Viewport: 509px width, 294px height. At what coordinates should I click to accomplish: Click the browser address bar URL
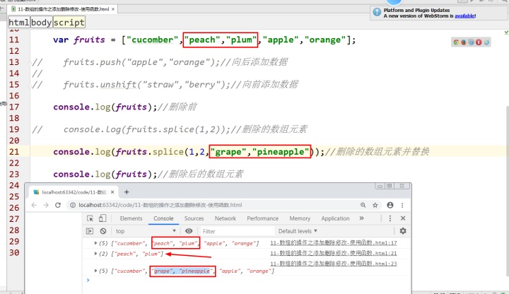pyautogui.click(x=160, y=205)
